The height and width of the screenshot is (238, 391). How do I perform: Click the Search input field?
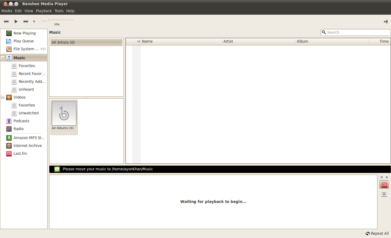[x=356, y=32]
